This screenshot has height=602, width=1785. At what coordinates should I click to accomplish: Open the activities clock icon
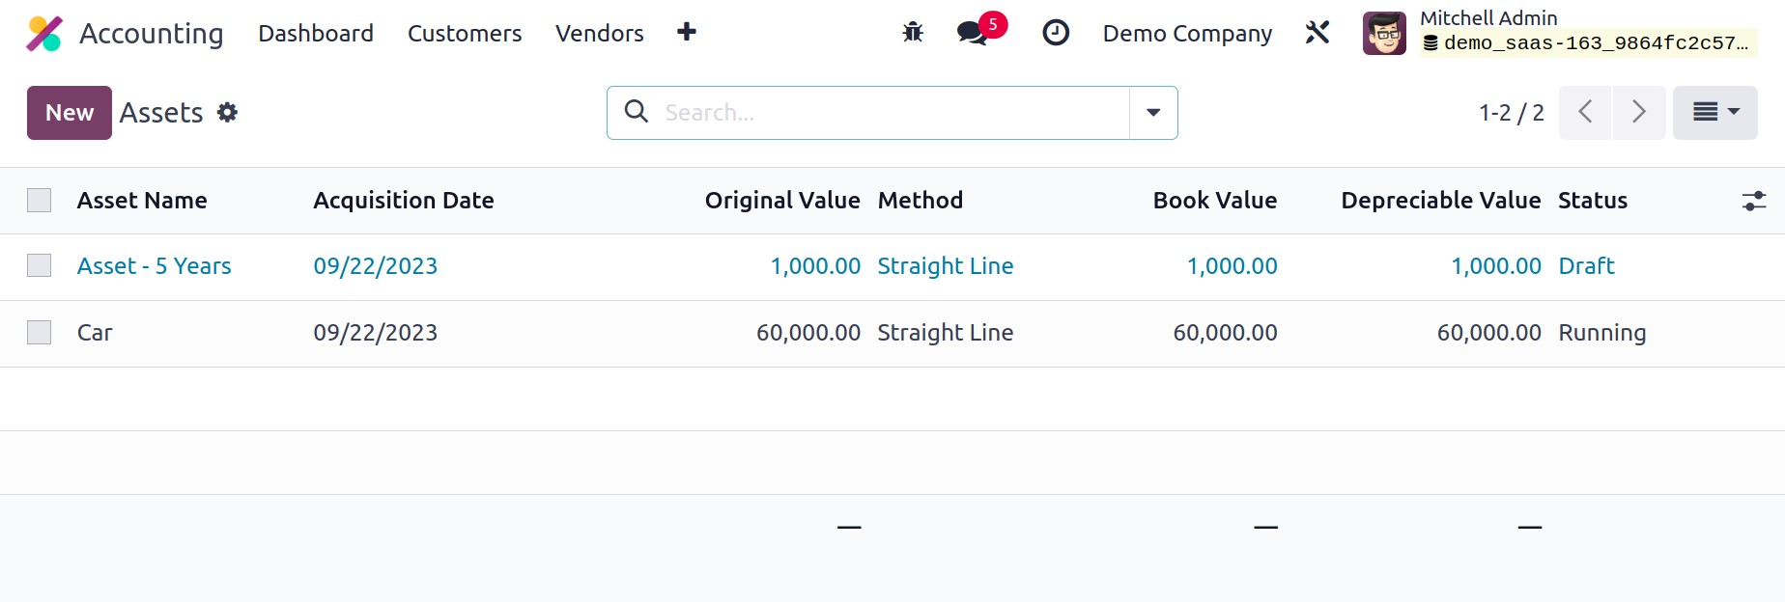click(x=1056, y=33)
